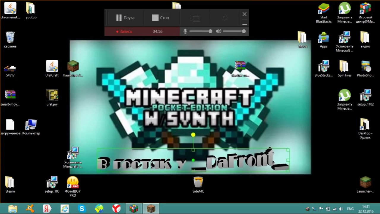Select the ФотоШОУ PRO icon

[73, 187]
